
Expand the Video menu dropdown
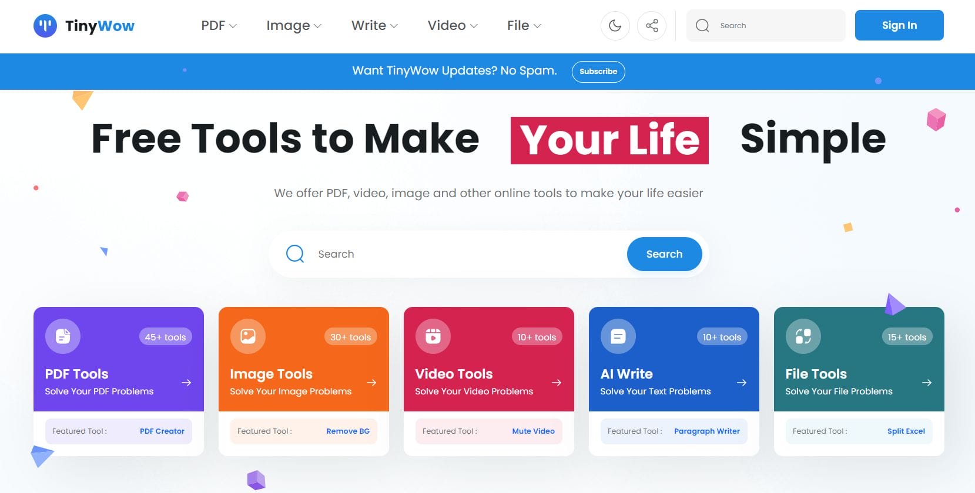coord(453,26)
